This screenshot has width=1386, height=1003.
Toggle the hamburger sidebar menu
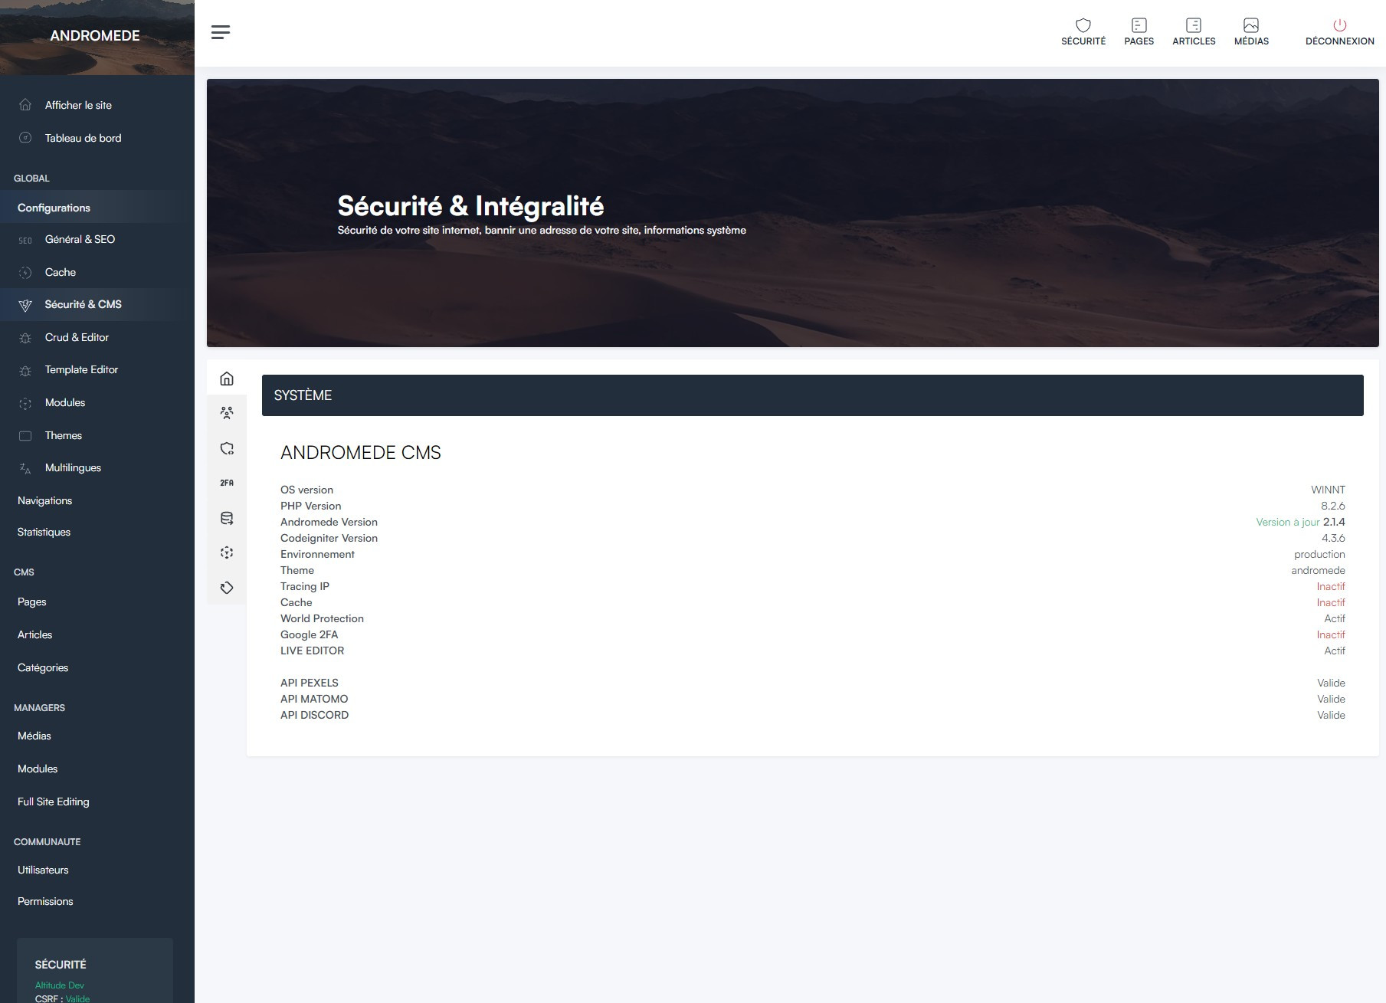(221, 32)
